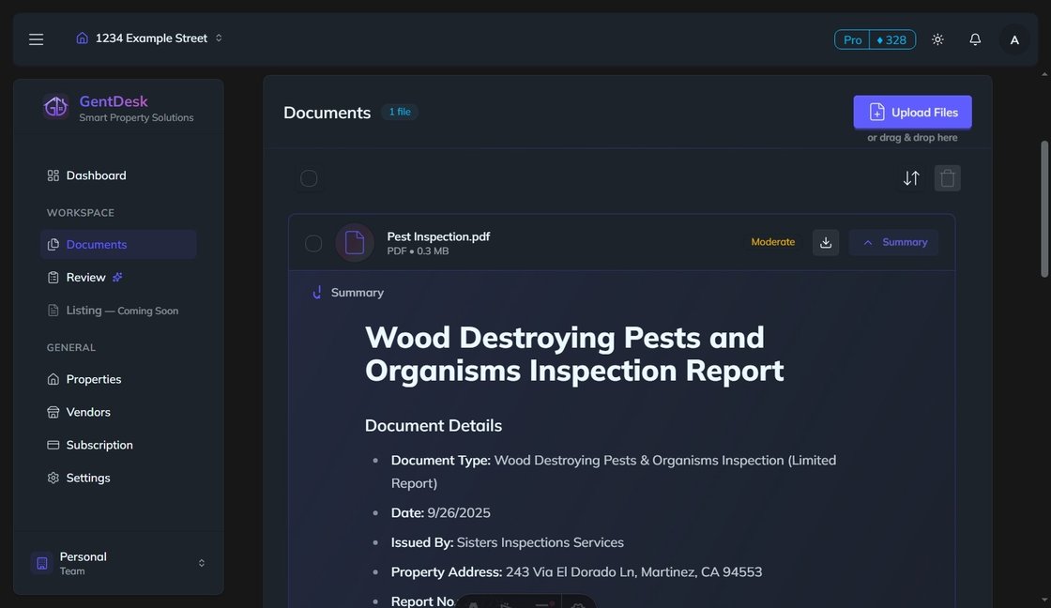Open the navigation hamburger menu
The height and width of the screenshot is (608, 1051).
pyautogui.click(x=36, y=38)
